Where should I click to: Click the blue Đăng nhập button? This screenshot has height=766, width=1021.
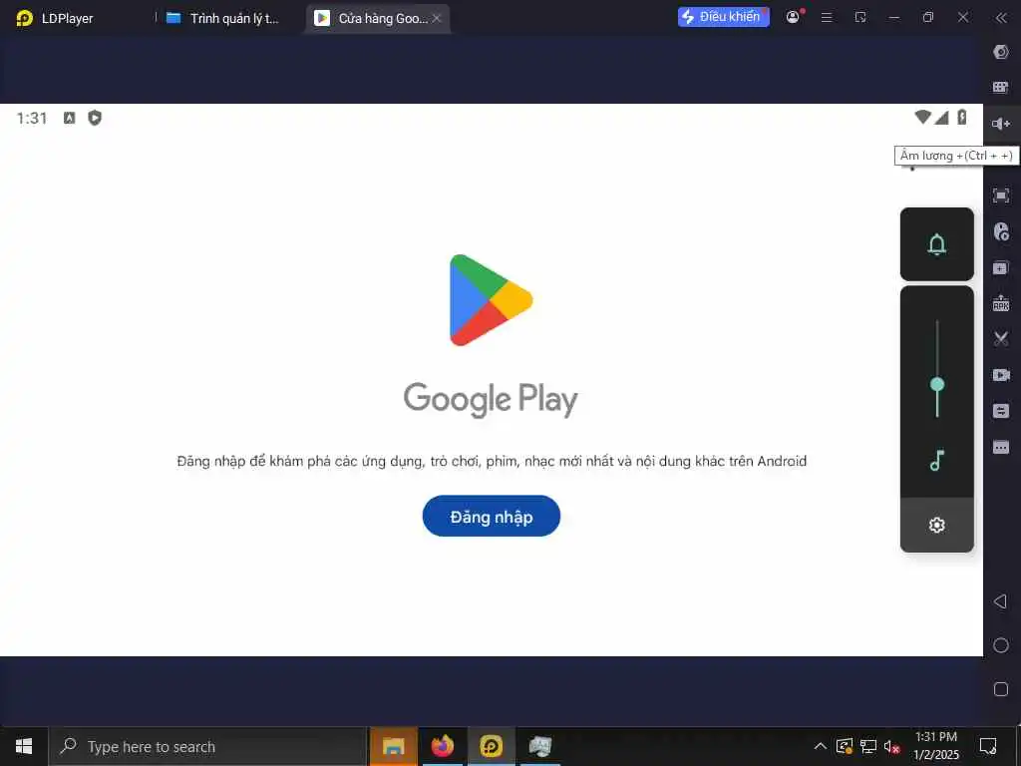click(491, 517)
